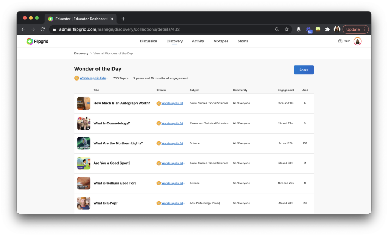Open 'What is Gallium Used For?' topic
388x236 pixels.
(x=115, y=183)
